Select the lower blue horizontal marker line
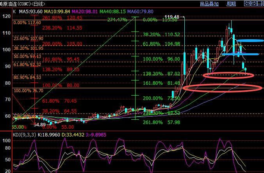 (244, 54)
